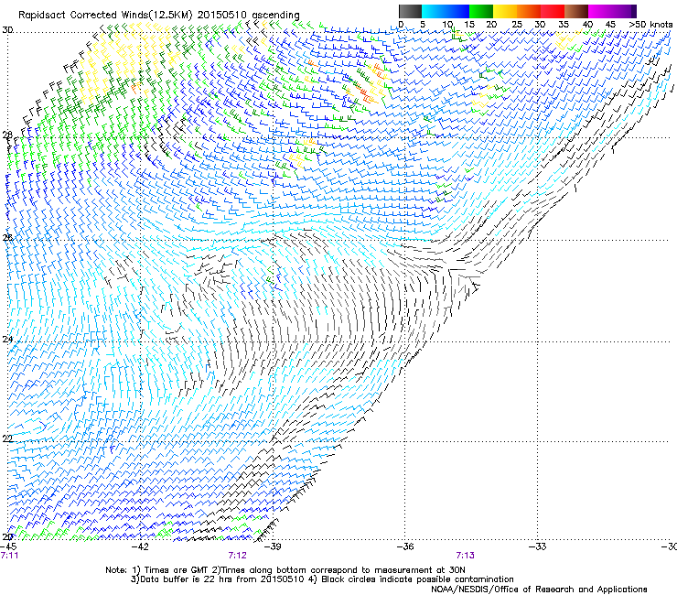Click the longitude label -33

click(538, 546)
